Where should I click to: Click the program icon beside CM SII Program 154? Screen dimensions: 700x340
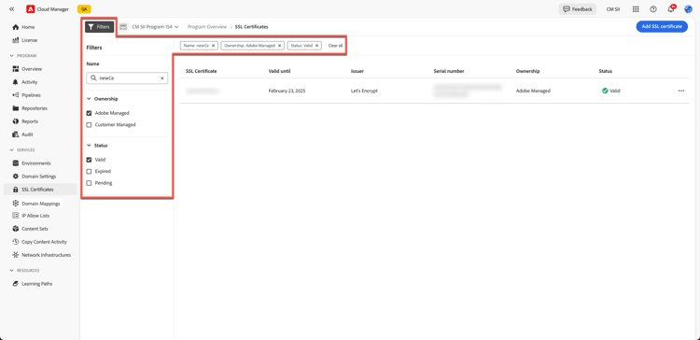(x=123, y=27)
